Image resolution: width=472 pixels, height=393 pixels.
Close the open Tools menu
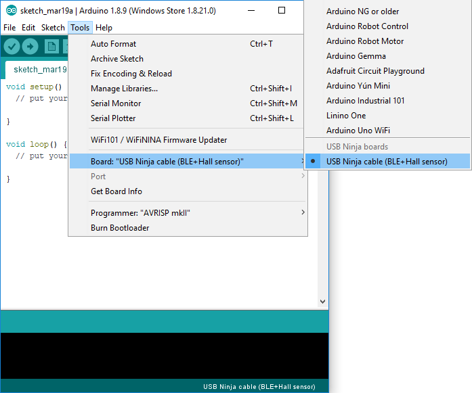tap(80, 28)
